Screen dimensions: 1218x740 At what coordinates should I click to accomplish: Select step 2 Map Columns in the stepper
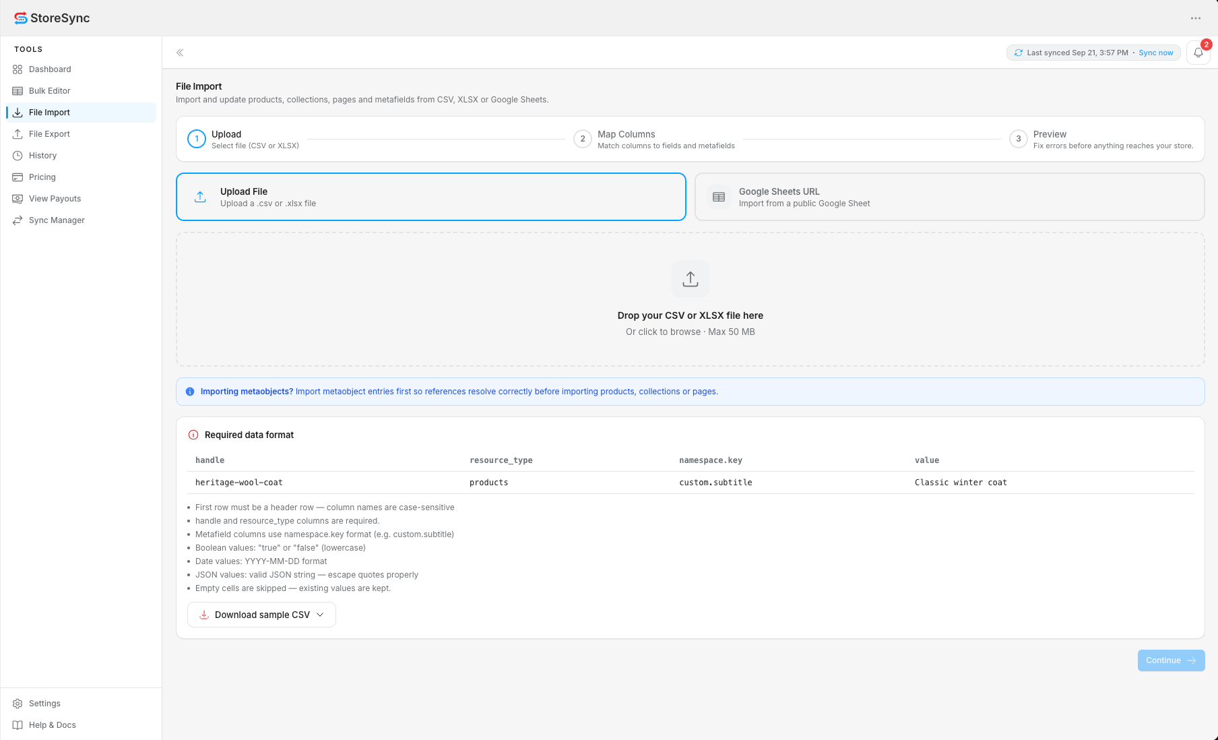[654, 140]
